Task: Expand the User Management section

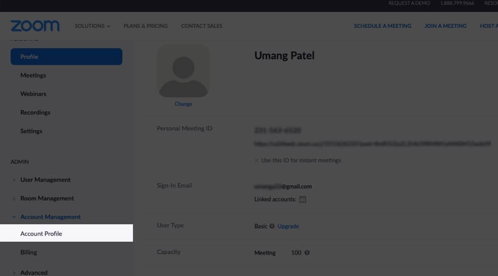Action: 45,180
